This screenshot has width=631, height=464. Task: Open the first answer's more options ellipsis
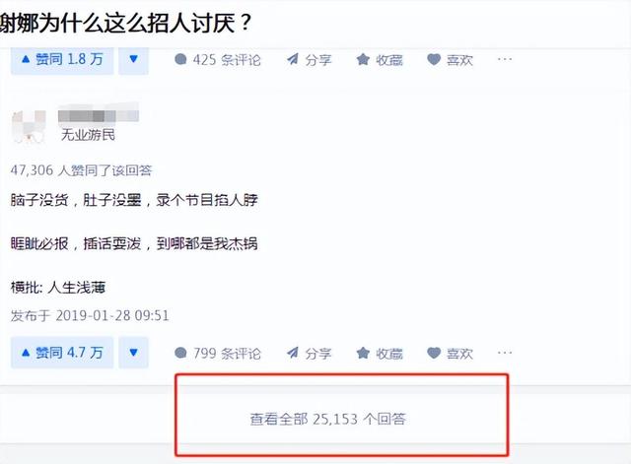pyautogui.click(x=505, y=59)
